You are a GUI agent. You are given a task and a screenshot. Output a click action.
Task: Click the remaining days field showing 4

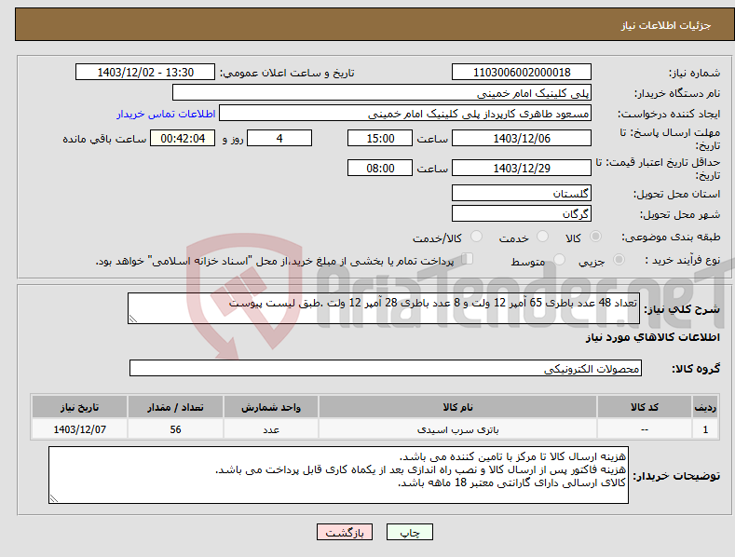pyautogui.click(x=279, y=138)
